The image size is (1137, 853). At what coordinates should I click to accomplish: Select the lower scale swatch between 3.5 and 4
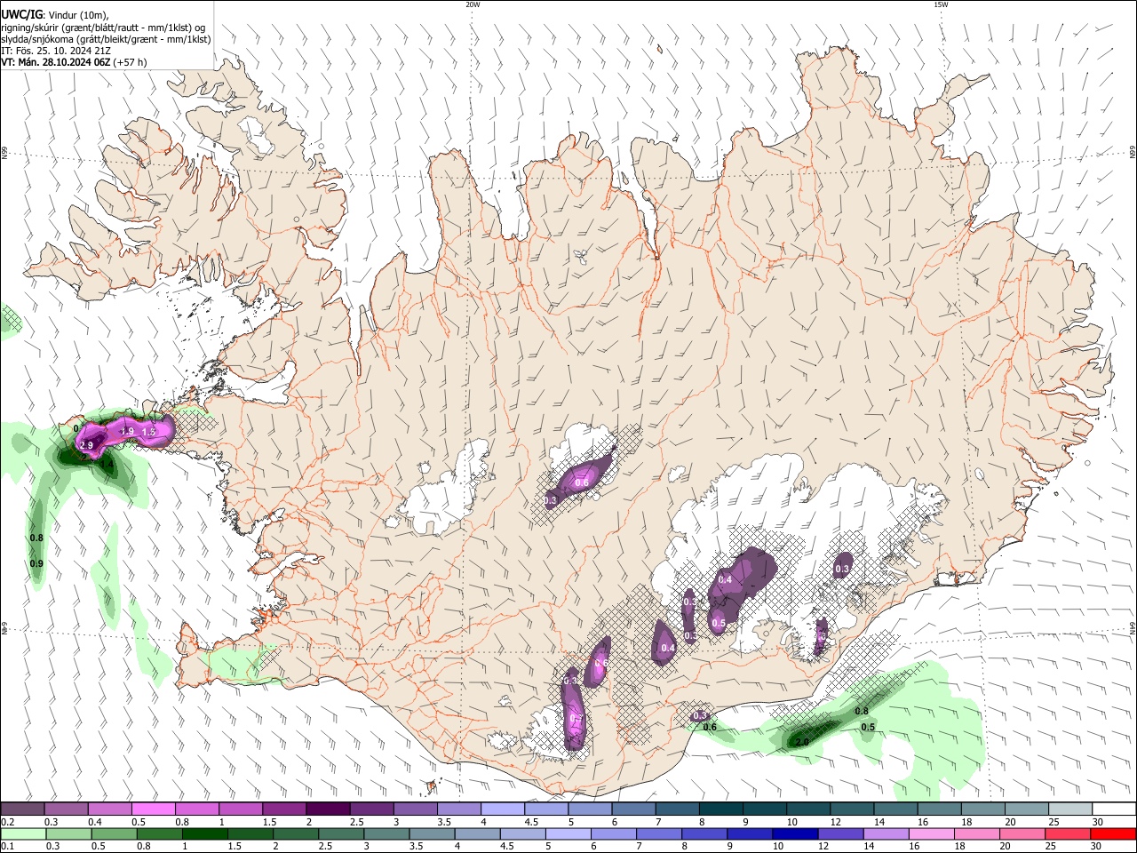(431, 833)
